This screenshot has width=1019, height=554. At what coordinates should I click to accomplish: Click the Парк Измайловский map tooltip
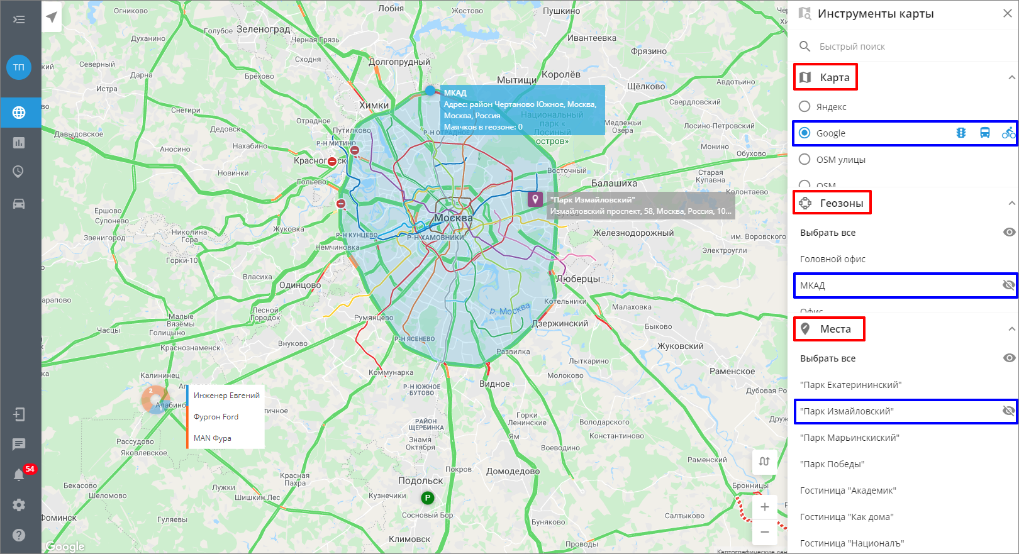click(x=640, y=206)
